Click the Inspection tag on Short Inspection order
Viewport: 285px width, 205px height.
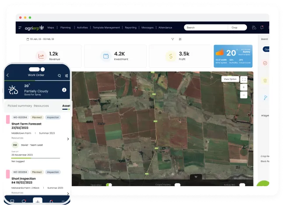click(x=53, y=172)
